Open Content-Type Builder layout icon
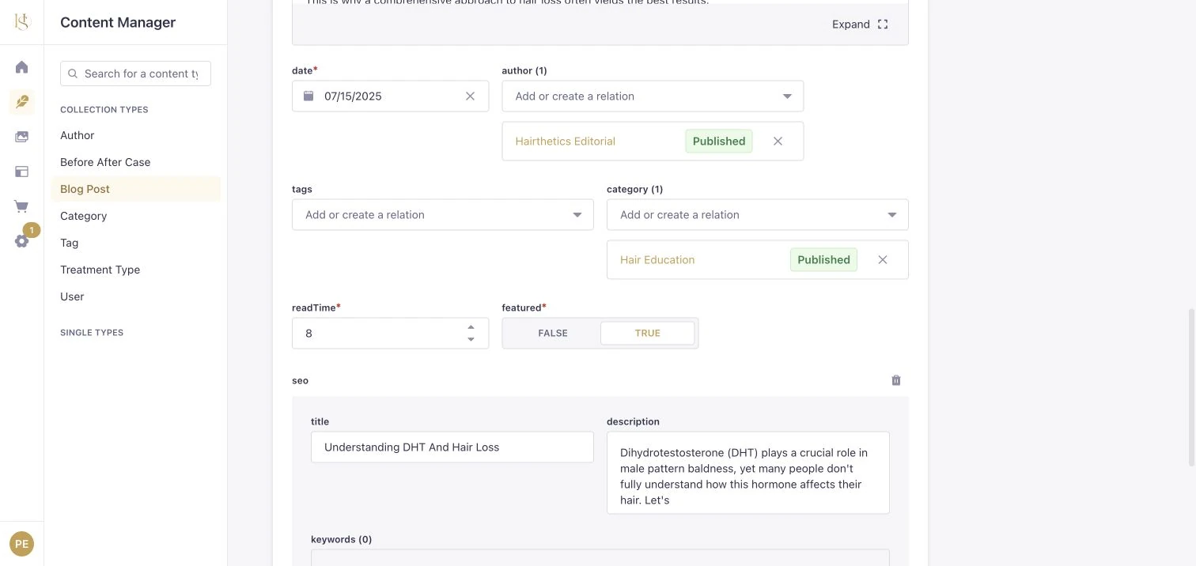The image size is (1196, 566). pyautogui.click(x=21, y=172)
